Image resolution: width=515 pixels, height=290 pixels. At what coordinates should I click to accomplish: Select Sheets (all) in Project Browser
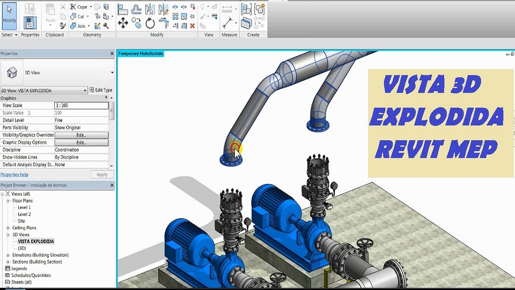(x=21, y=282)
